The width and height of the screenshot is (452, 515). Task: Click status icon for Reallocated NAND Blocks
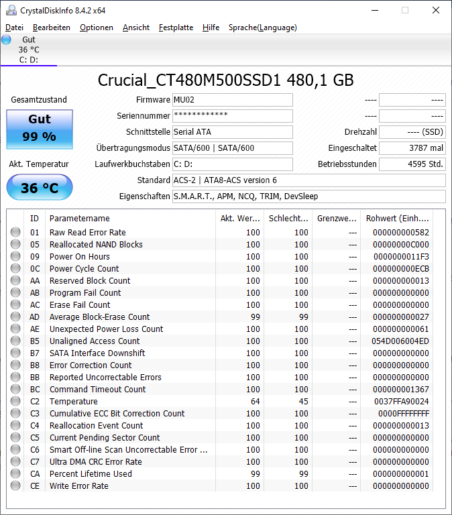pyautogui.click(x=15, y=244)
